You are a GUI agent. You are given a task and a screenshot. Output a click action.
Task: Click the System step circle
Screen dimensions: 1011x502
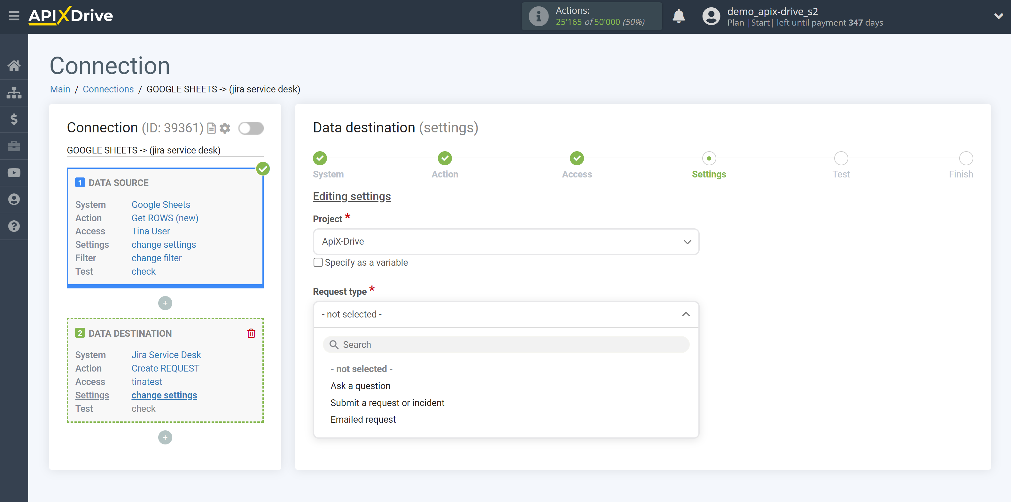pyautogui.click(x=320, y=159)
